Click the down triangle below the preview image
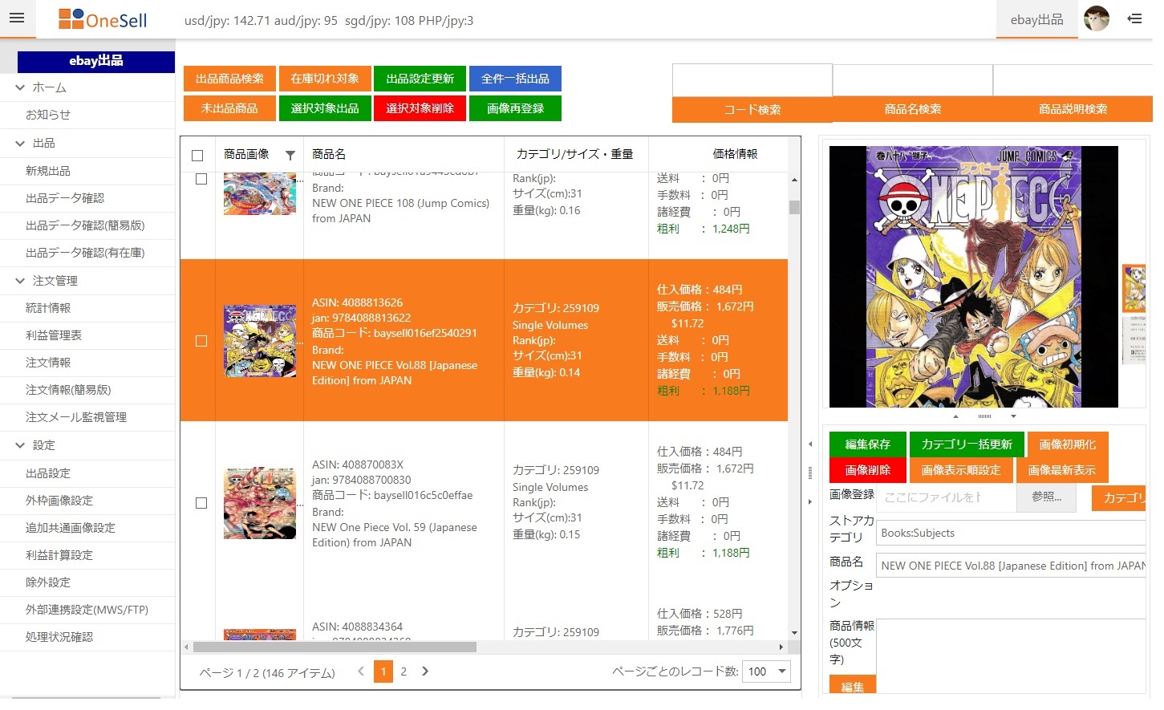1164x710 pixels. coord(1013,416)
